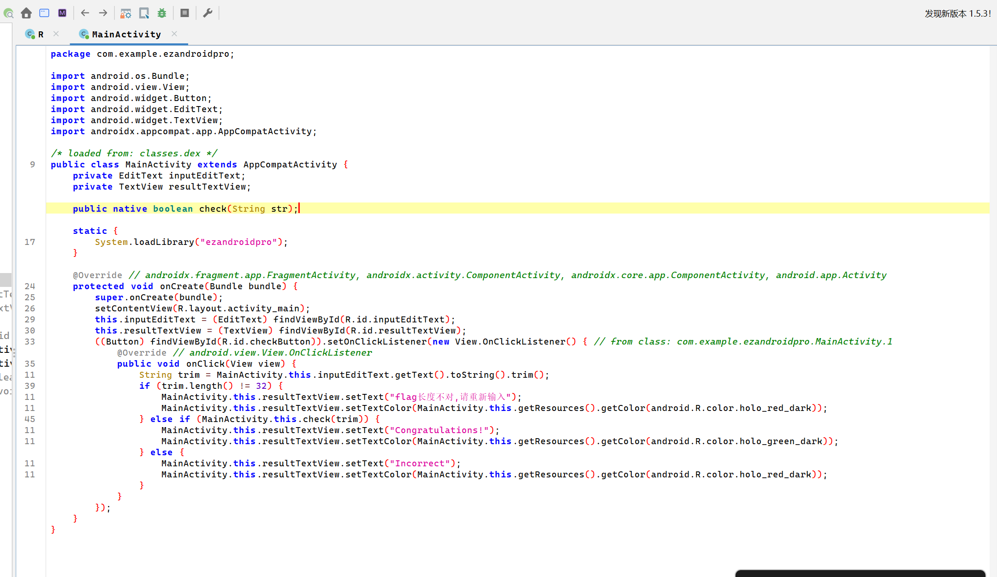Toggle the deobfuscation lock-gear icon

pos(125,13)
